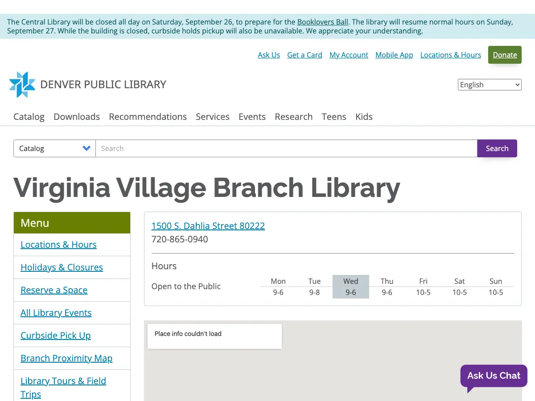
Task: Open Library Tours & Field Trips link
Action: click(x=63, y=387)
